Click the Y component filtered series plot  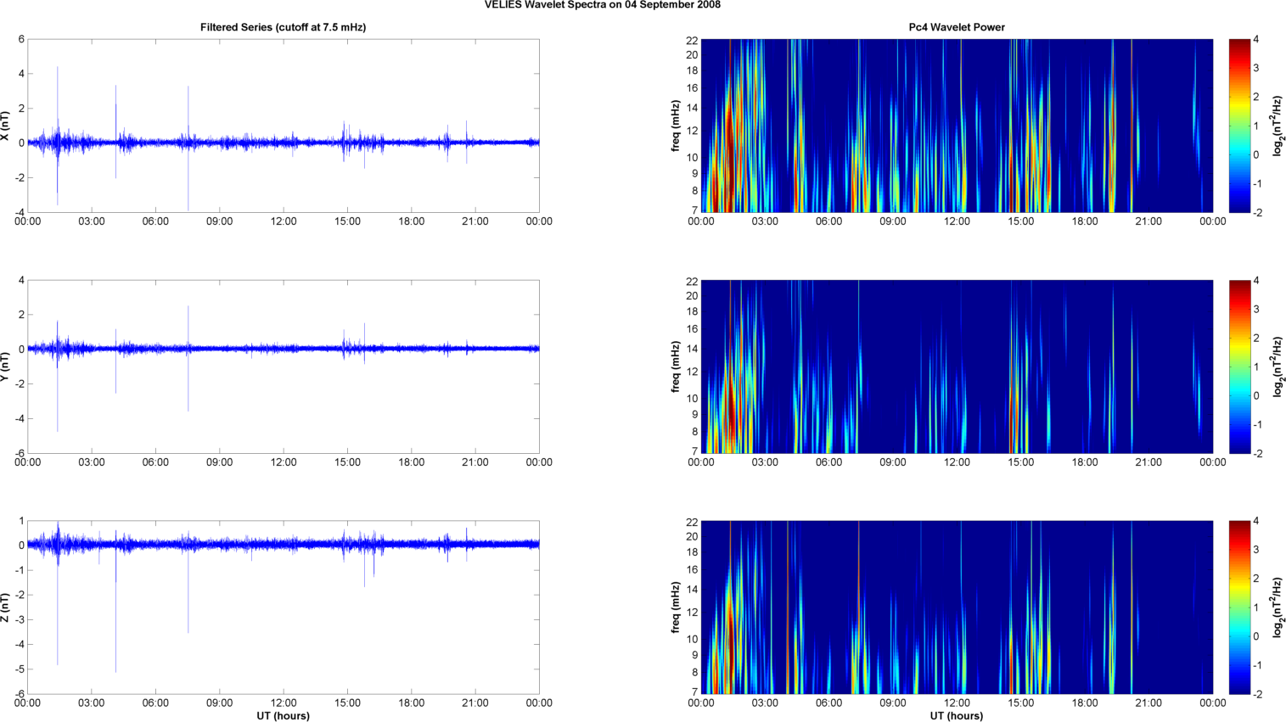[x=284, y=367]
